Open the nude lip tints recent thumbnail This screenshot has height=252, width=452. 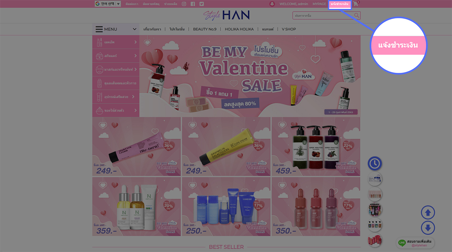point(375,194)
